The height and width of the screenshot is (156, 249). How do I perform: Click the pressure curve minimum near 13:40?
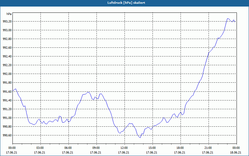[x=140, y=138]
